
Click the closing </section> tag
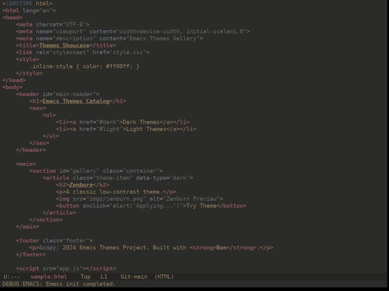[46, 220]
